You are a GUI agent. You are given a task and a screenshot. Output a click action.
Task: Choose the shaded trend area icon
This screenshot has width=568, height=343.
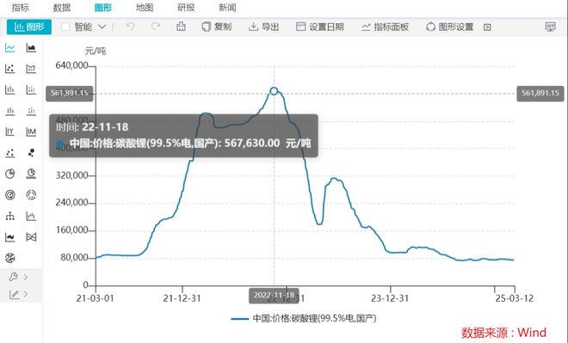10,237
